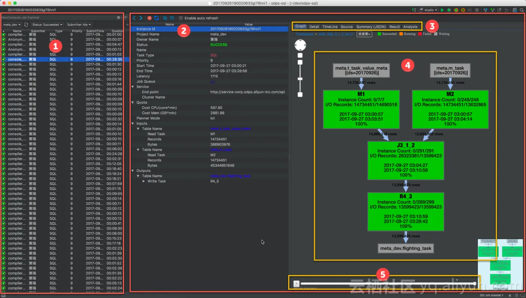Open the Status: Succeeded filter dropdown

(47, 25)
